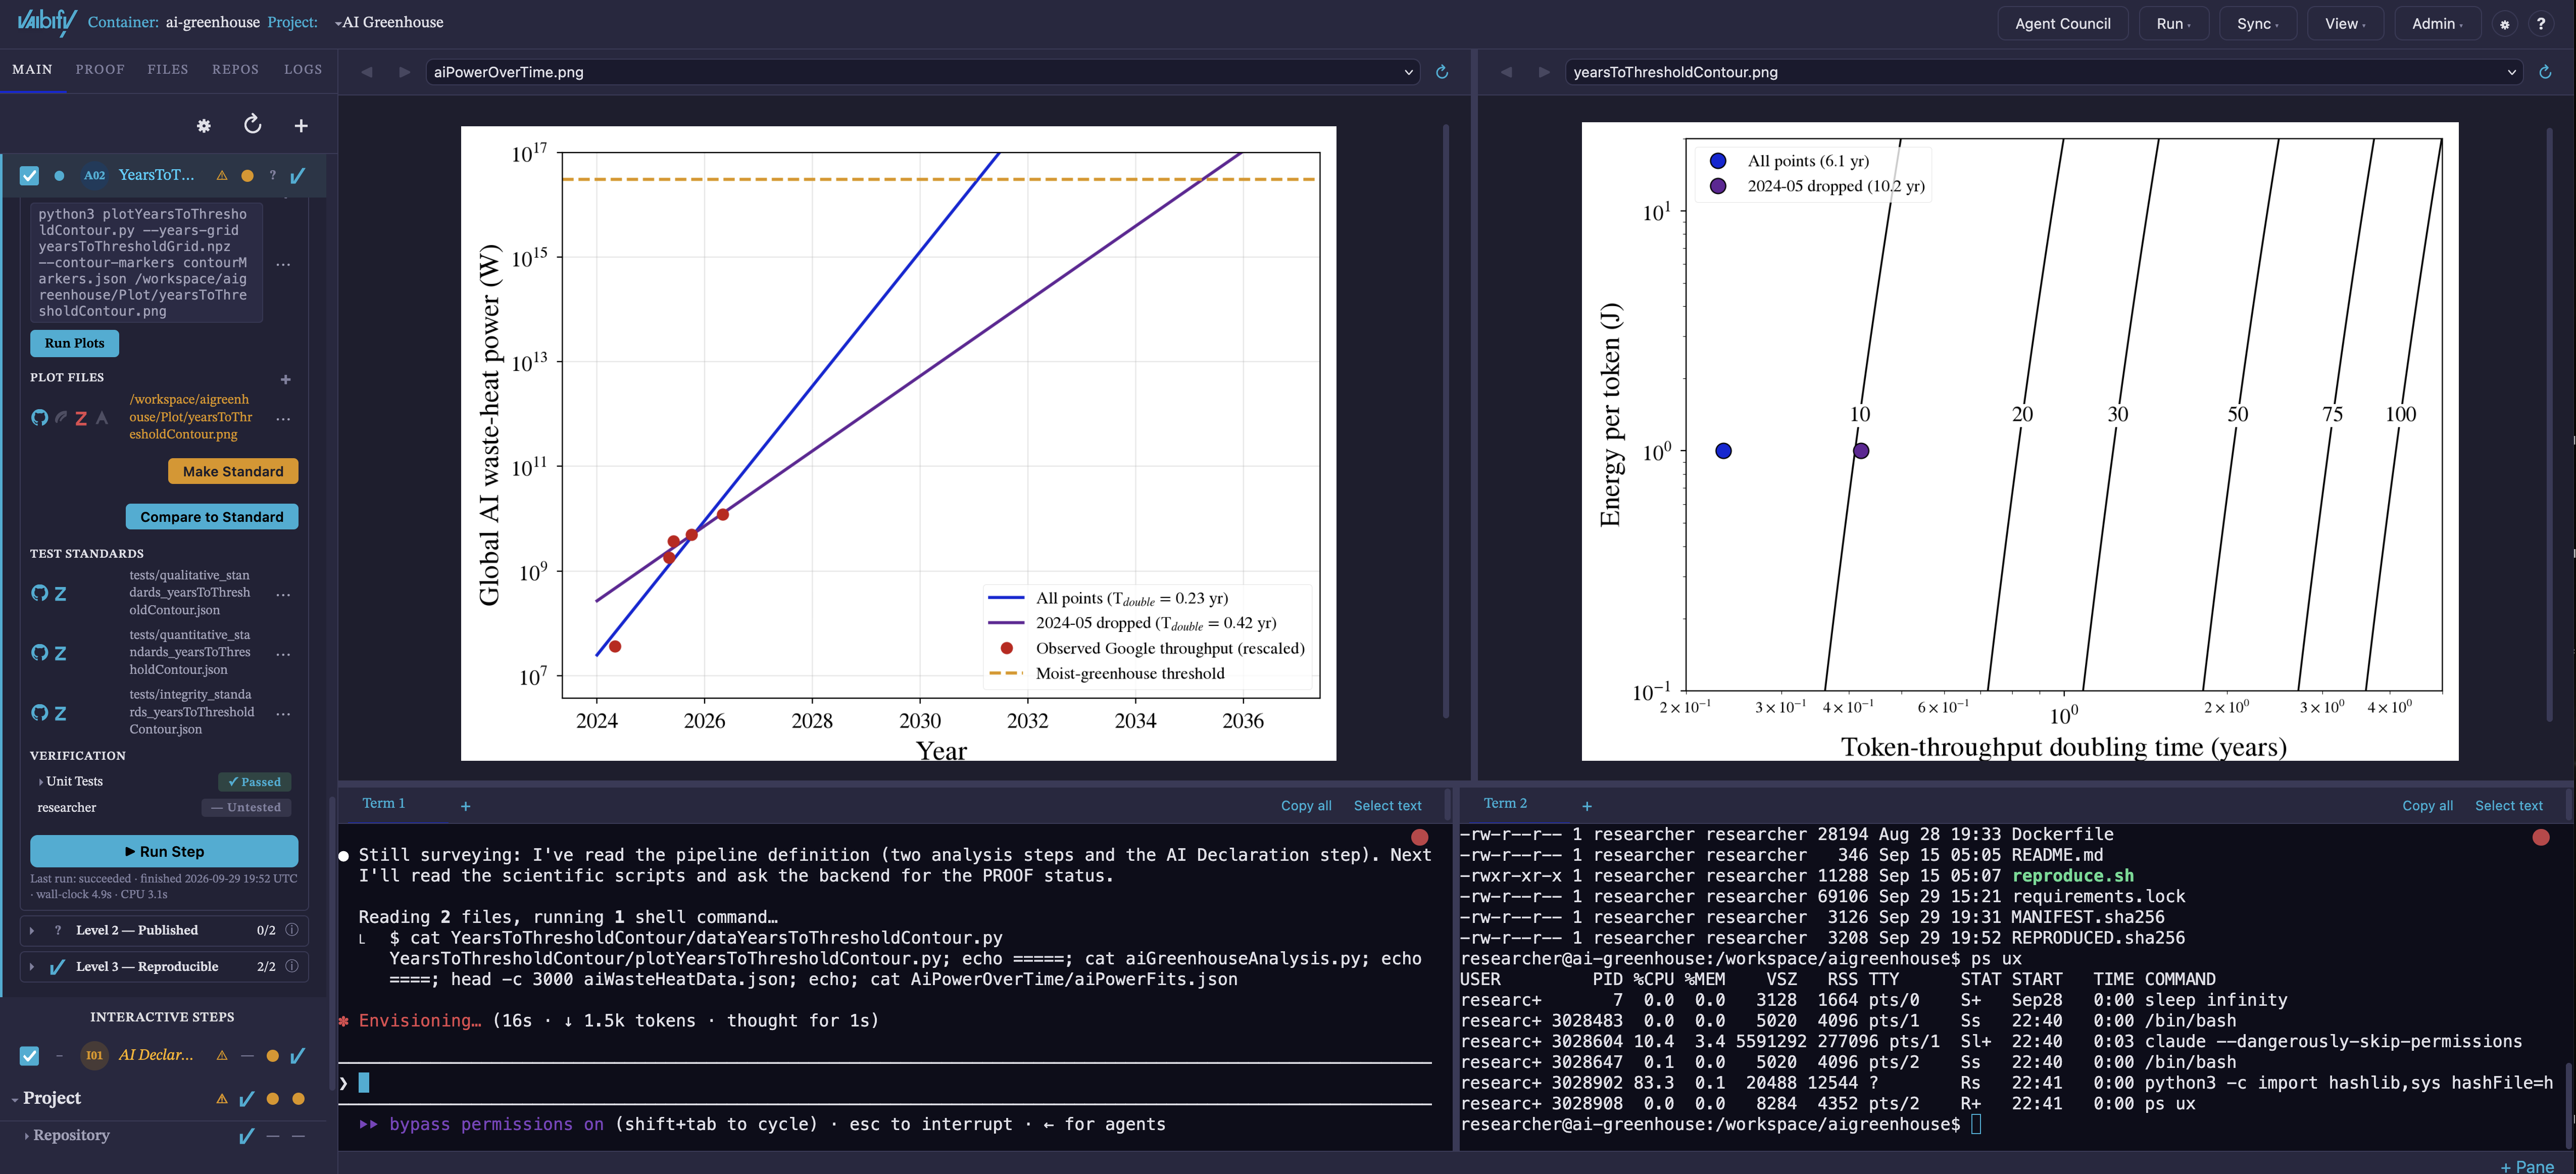Image resolution: width=2576 pixels, height=1174 pixels.
Task: Refresh the steps list in sidebar
Action: pos(253,124)
